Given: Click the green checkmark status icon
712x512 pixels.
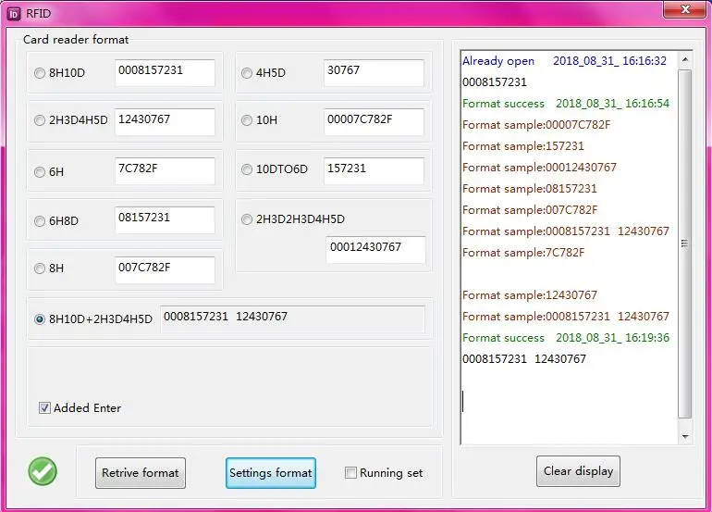Looking at the screenshot, I should [43, 471].
